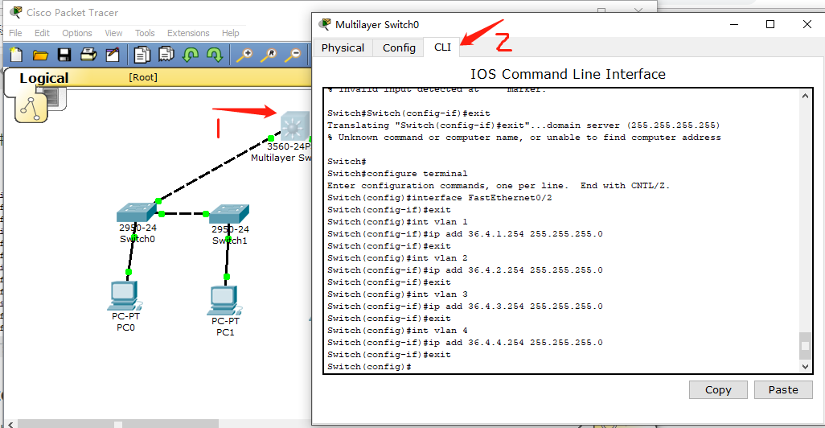Click the 'int vlan 3' command line
This screenshot has width=825, height=428.
point(397,294)
